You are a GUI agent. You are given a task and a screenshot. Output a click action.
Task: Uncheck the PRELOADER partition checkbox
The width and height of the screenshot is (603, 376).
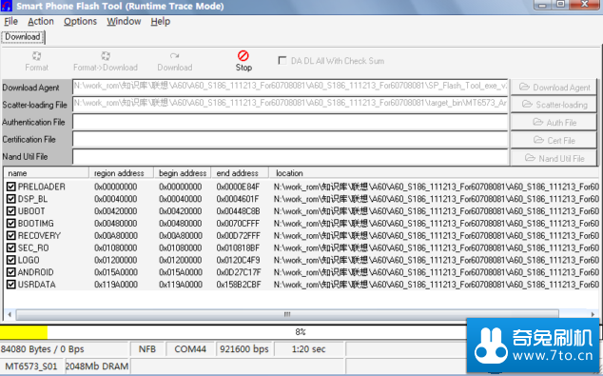point(10,187)
